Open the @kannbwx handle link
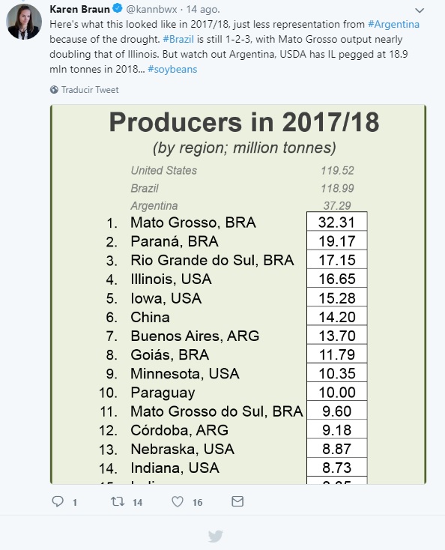 [151, 9]
